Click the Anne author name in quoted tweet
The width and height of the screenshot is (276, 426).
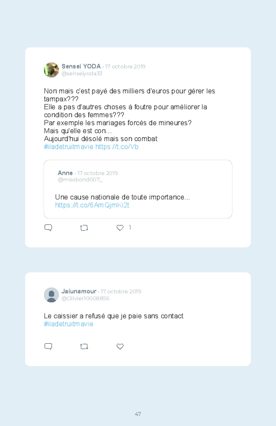click(65, 173)
